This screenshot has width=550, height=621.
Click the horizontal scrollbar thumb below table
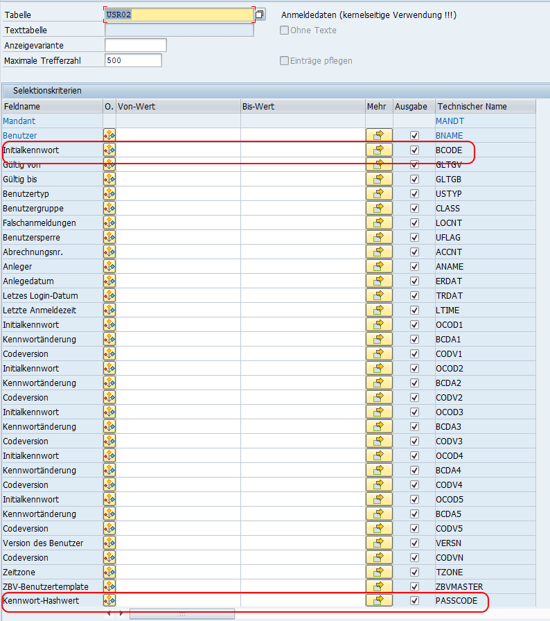coord(182,614)
